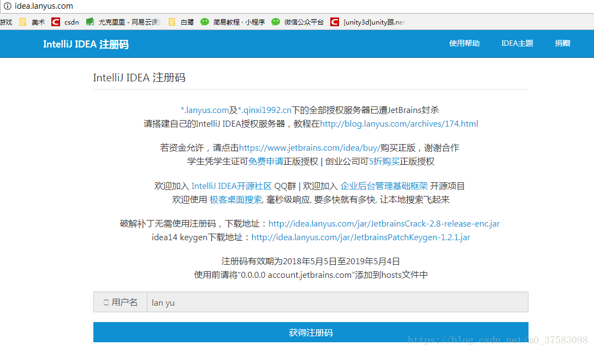This screenshot has height=351, width=594.
Task: Click the username input field with lan yu
Action: tap(337, 302)
